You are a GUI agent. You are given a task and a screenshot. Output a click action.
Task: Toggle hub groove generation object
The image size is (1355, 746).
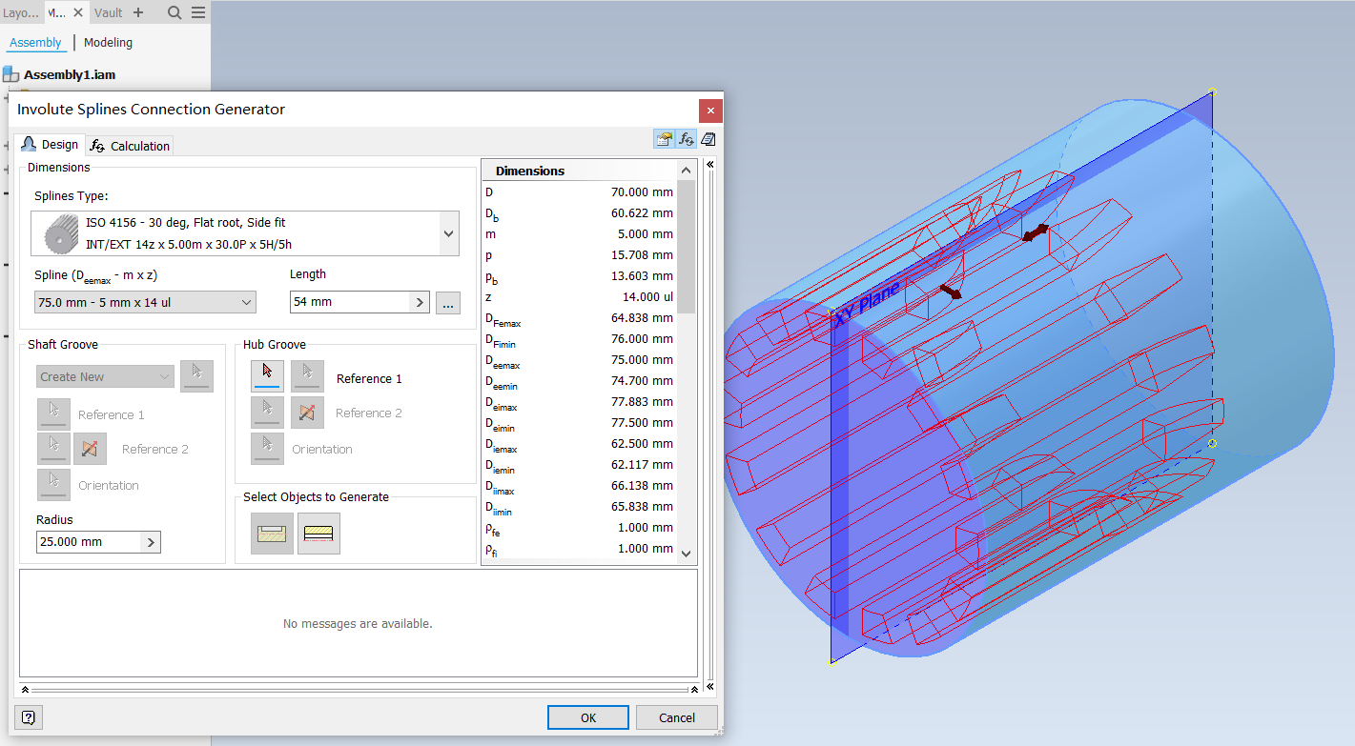click(318, 533)
